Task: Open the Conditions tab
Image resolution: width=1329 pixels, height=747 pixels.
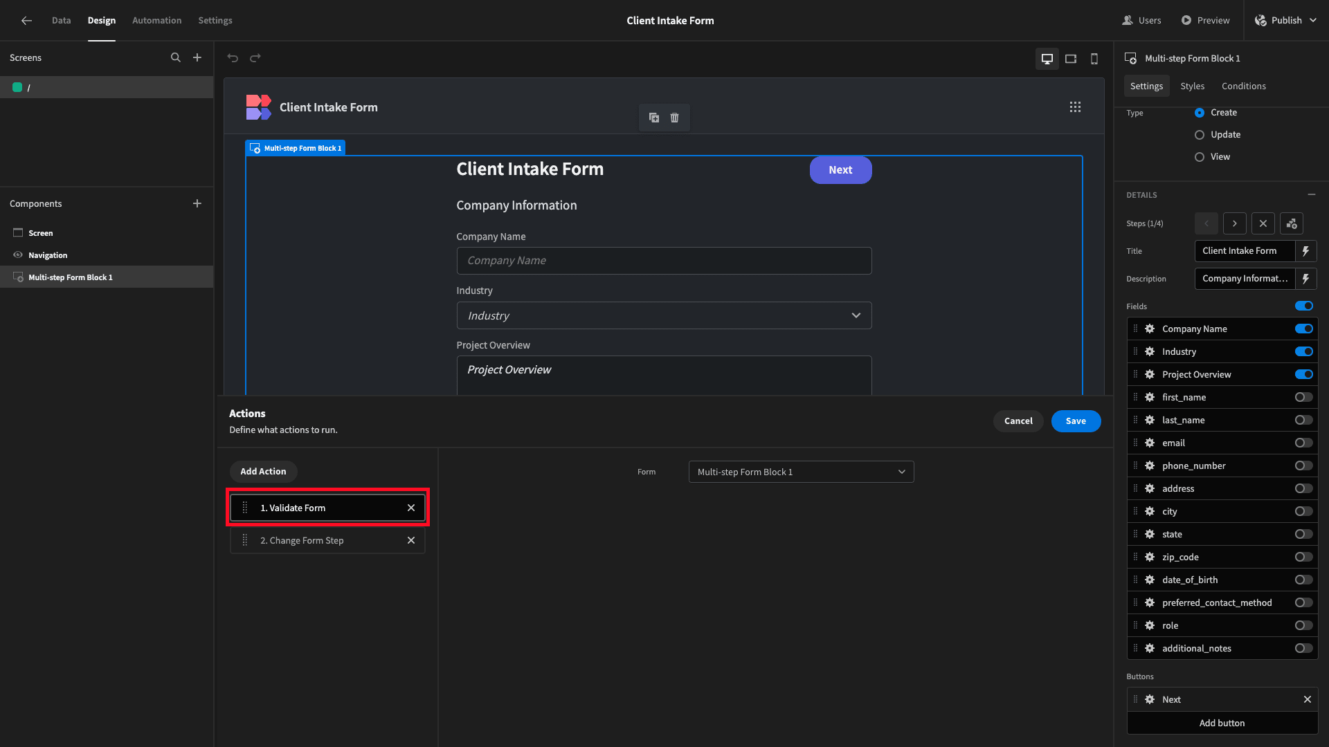Action: [x=1243, y=86]
